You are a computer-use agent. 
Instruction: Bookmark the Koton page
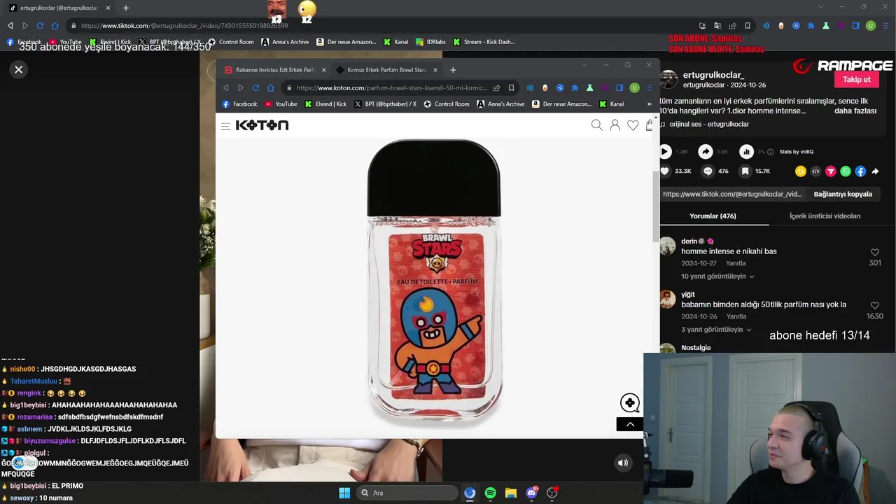[511, 87]
